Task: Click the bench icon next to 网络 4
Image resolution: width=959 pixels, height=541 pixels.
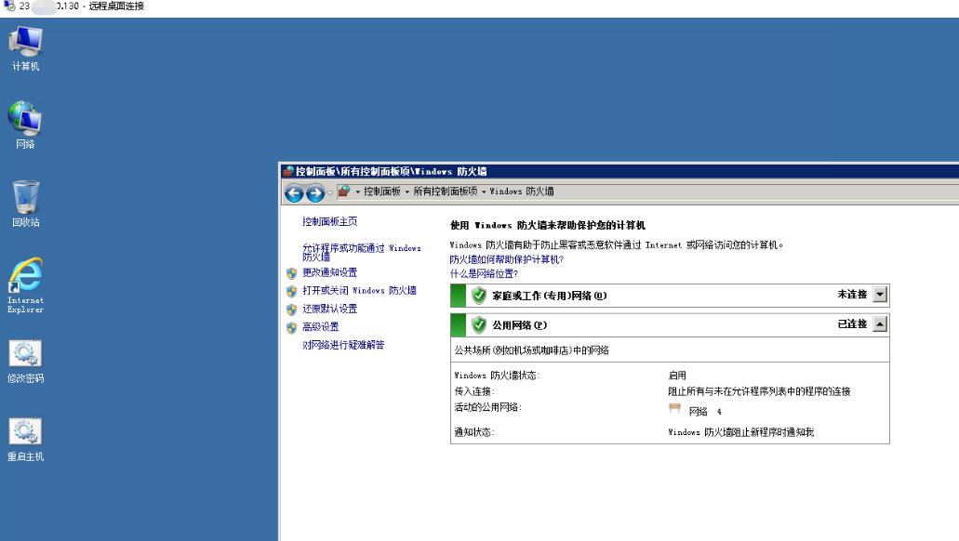Action: pyautogui.click(x=674, y=408)
